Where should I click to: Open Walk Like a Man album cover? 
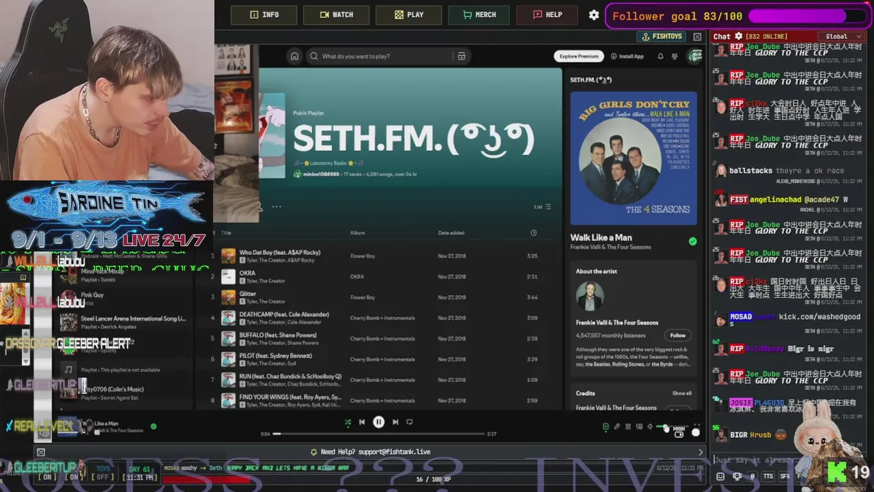pos(634,158)
